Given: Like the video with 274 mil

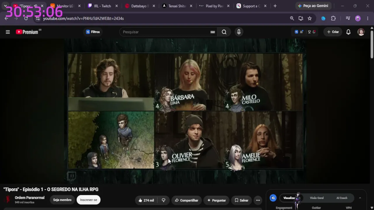Looking at the screenshot, I should [x=146, y=200].
